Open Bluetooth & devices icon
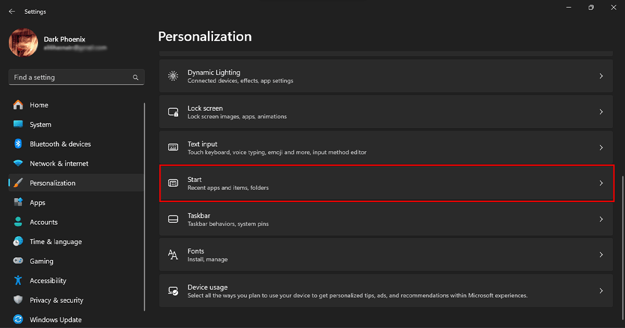This screenshot has width=625, height=328. click(18, 144)
